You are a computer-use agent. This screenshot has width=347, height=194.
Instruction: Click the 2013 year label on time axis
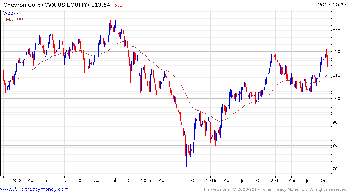click(x=16, y=180)
